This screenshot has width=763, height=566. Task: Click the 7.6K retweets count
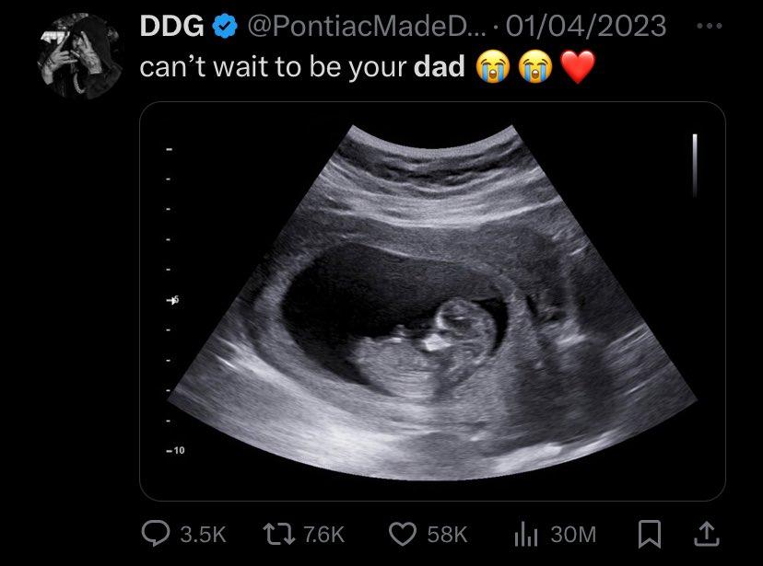point(323,535)
